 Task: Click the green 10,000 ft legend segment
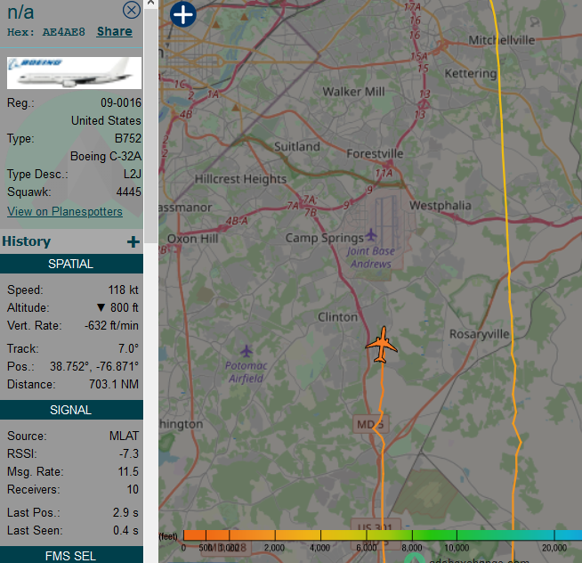(x=457, y=535)
